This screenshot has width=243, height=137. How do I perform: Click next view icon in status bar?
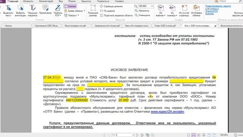pyautogui.click(x=153, y=135)
